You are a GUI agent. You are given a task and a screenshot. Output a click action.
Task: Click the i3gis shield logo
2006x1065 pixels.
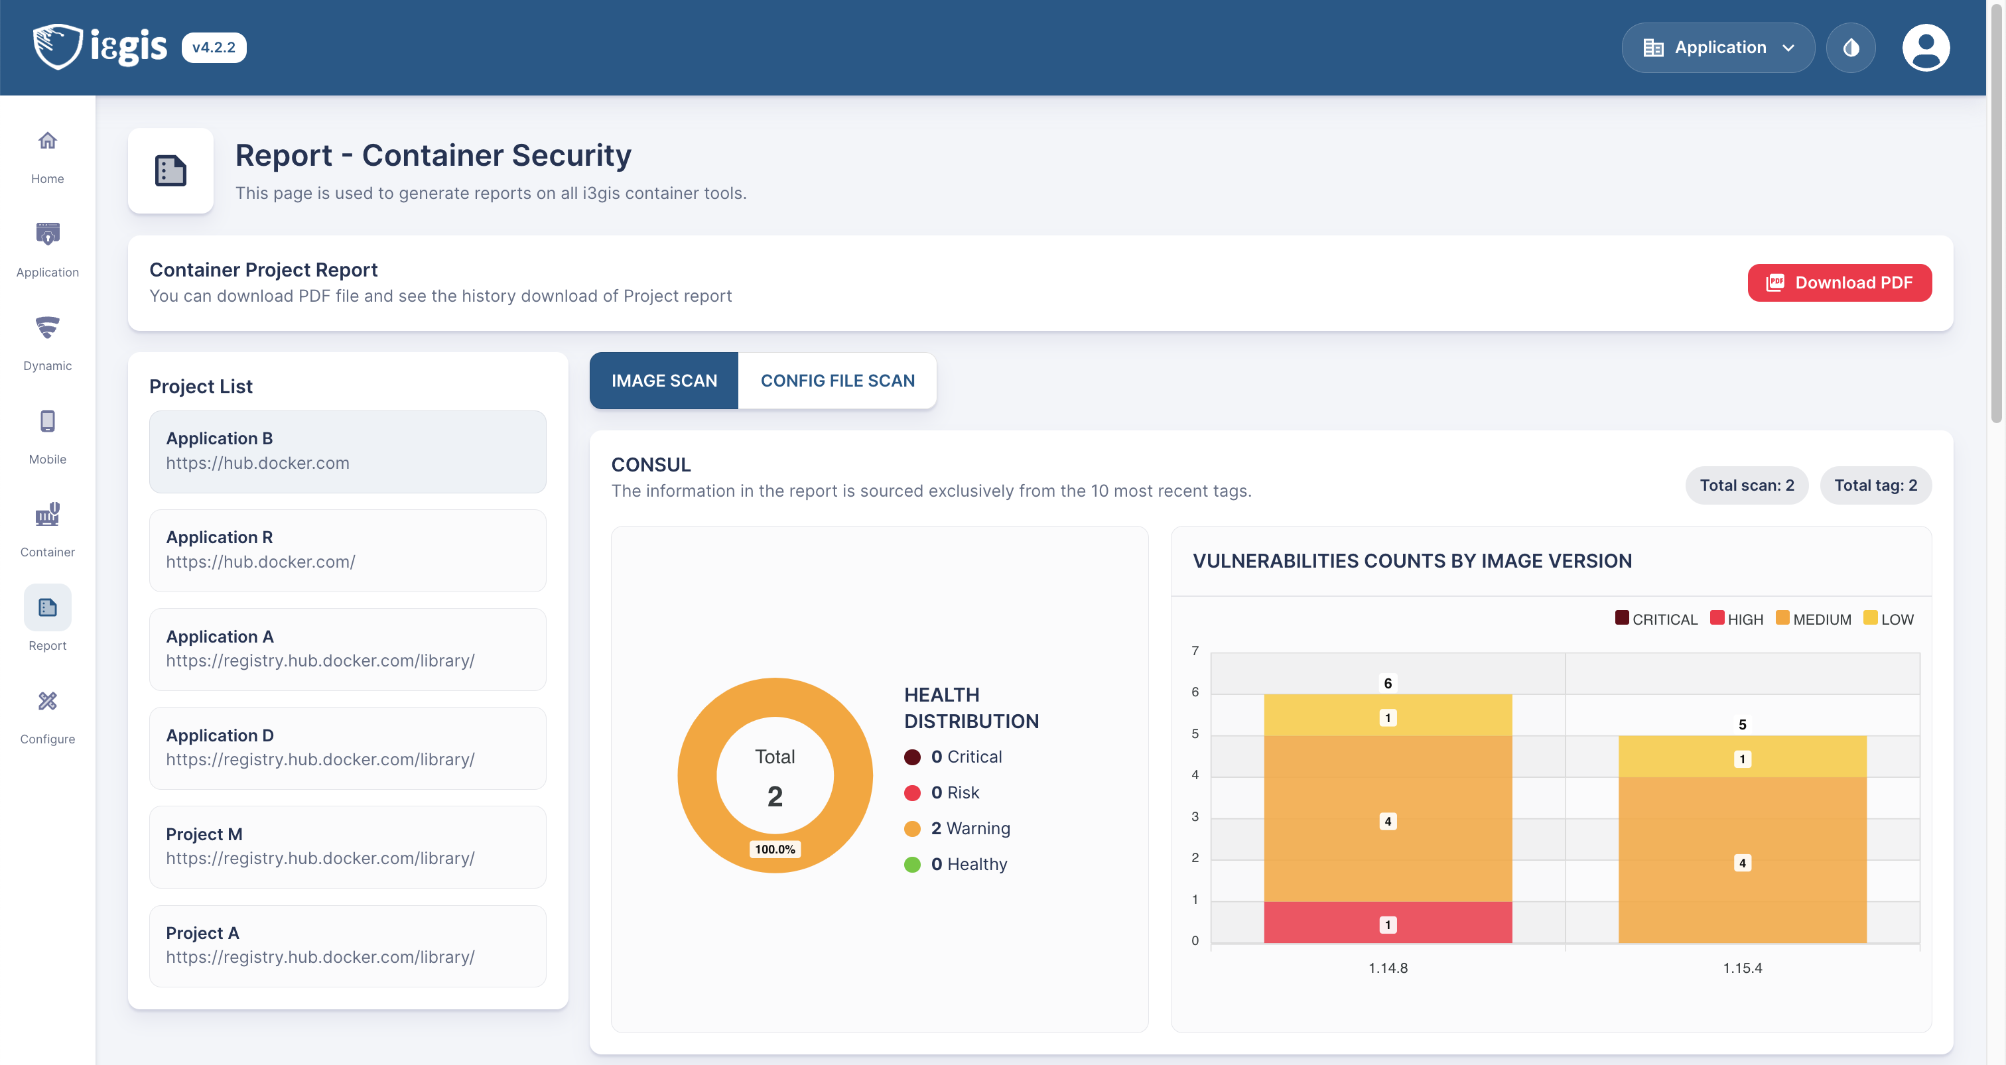(x=58, y=46)
